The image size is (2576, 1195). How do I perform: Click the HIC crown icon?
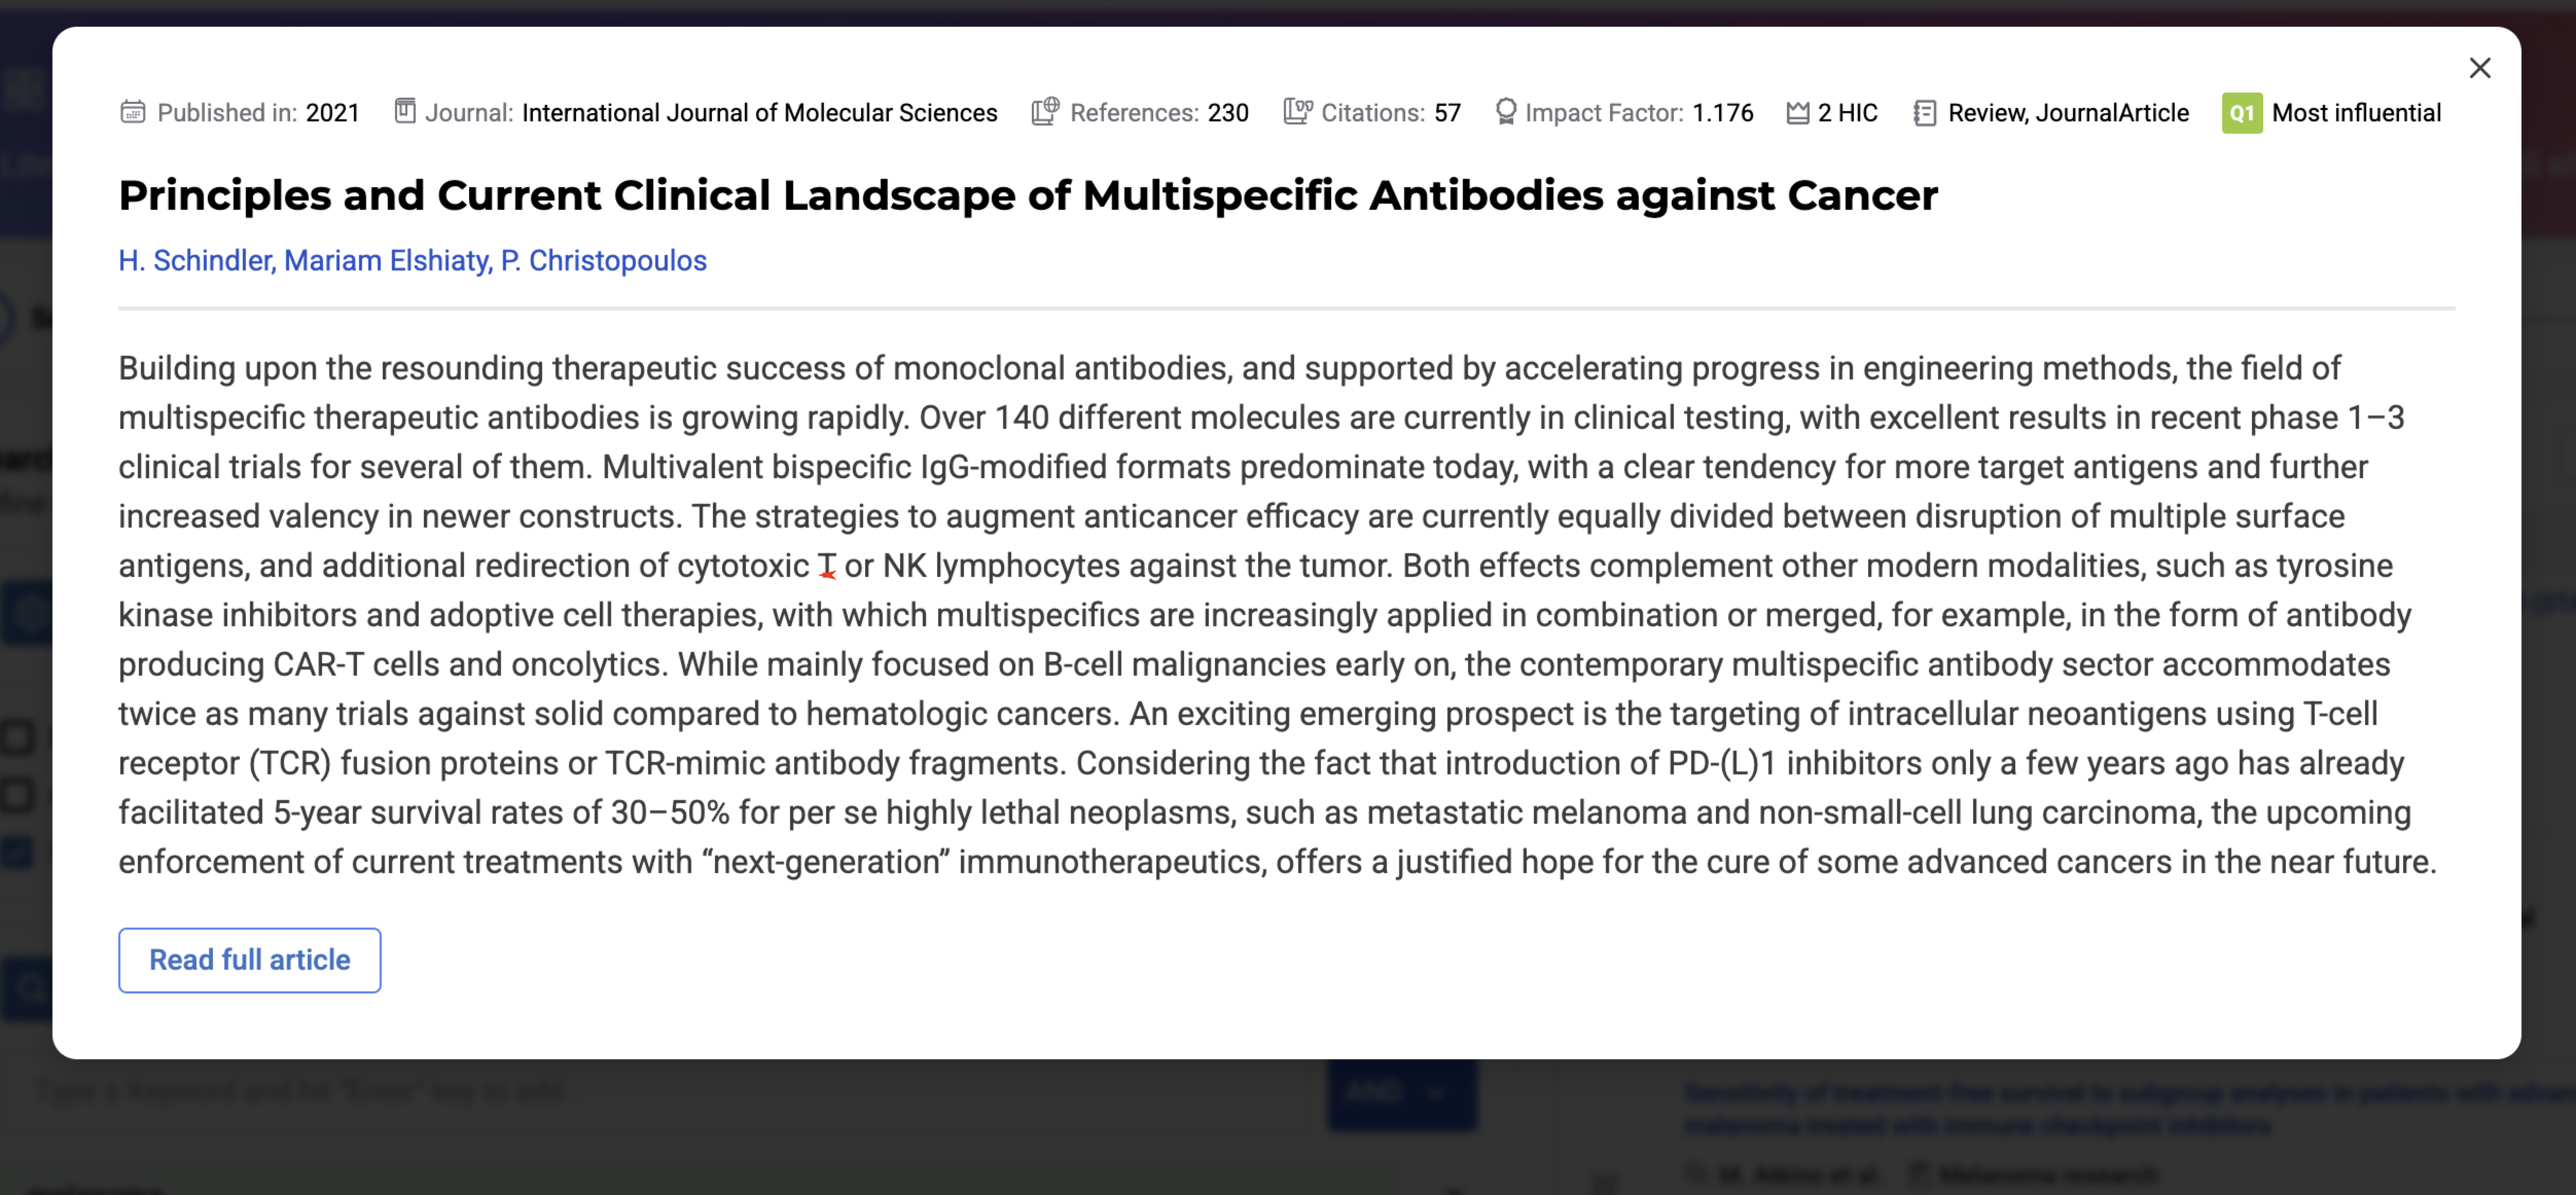[x=1797, y=112]
